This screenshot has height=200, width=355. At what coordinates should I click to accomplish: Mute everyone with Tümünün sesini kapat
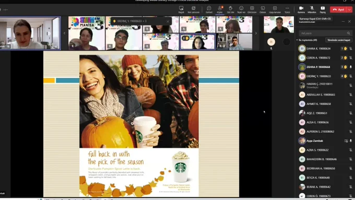click(x=339, y=40)
